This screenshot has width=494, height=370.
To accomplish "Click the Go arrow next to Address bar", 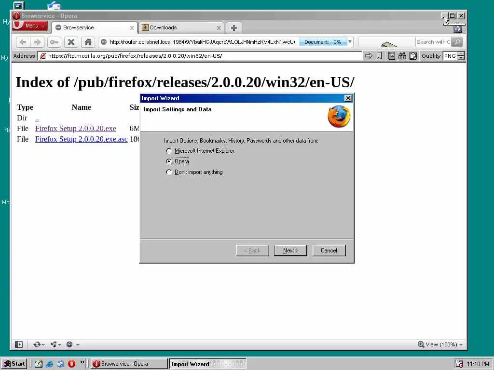I will [x=369, y=56].
